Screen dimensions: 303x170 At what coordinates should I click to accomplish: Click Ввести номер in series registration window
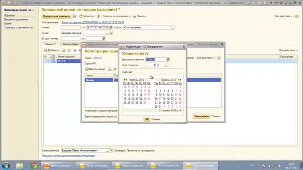click(96, 69)
